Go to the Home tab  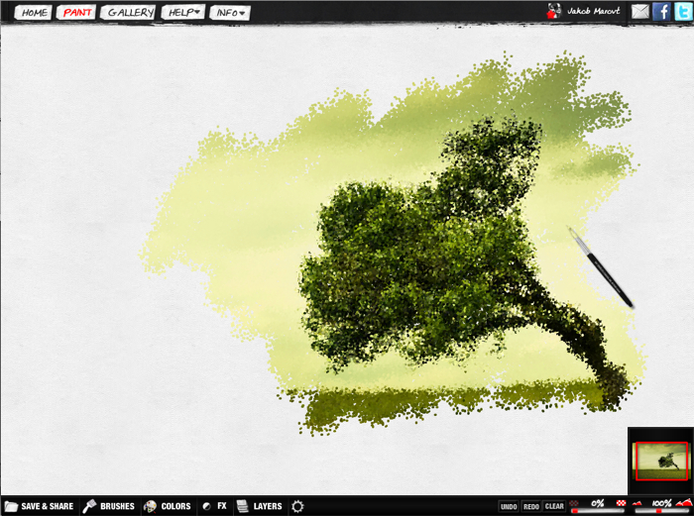click(x=34, y=13)
